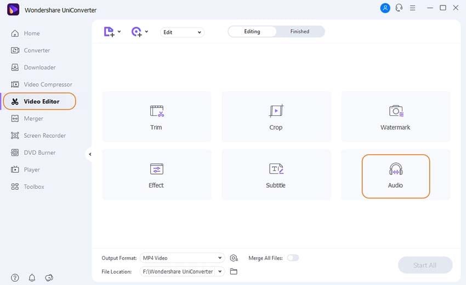466x285 pixels.
Task: Open the output folder icon
Action: point(234,271)
